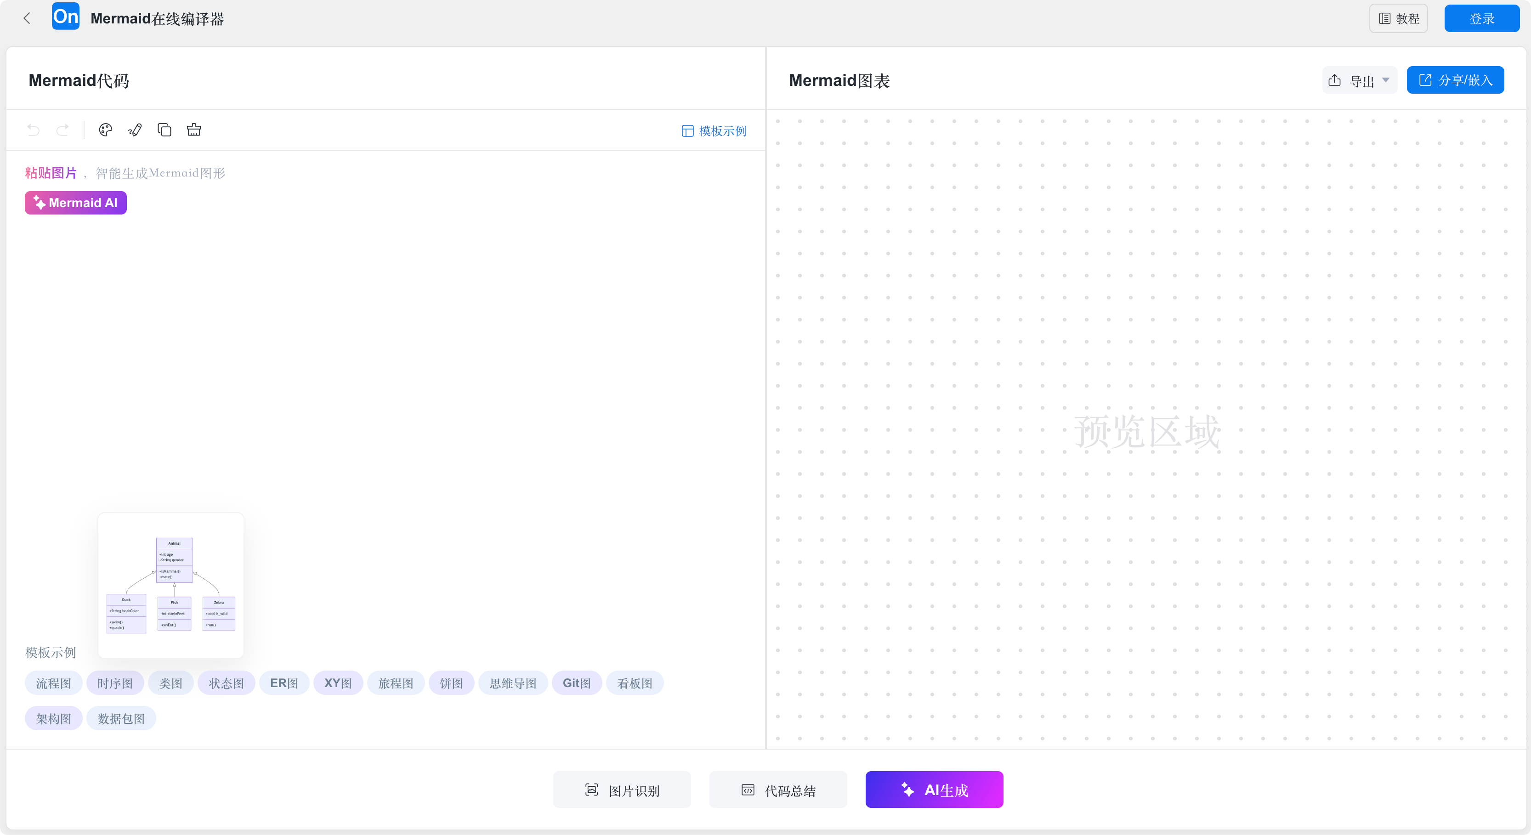
Task: Choose the 状态图 template
Action: pos(227,683)
